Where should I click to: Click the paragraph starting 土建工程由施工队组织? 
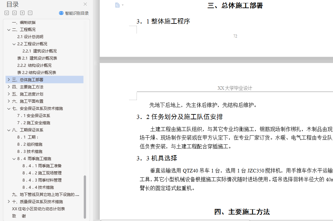236,138
